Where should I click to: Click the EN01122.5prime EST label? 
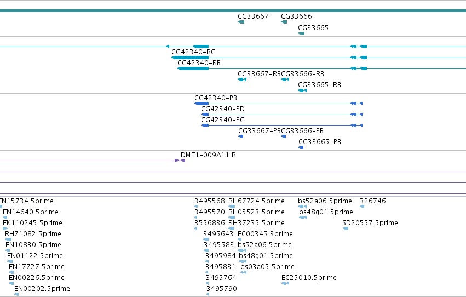[x=35, y=256]
